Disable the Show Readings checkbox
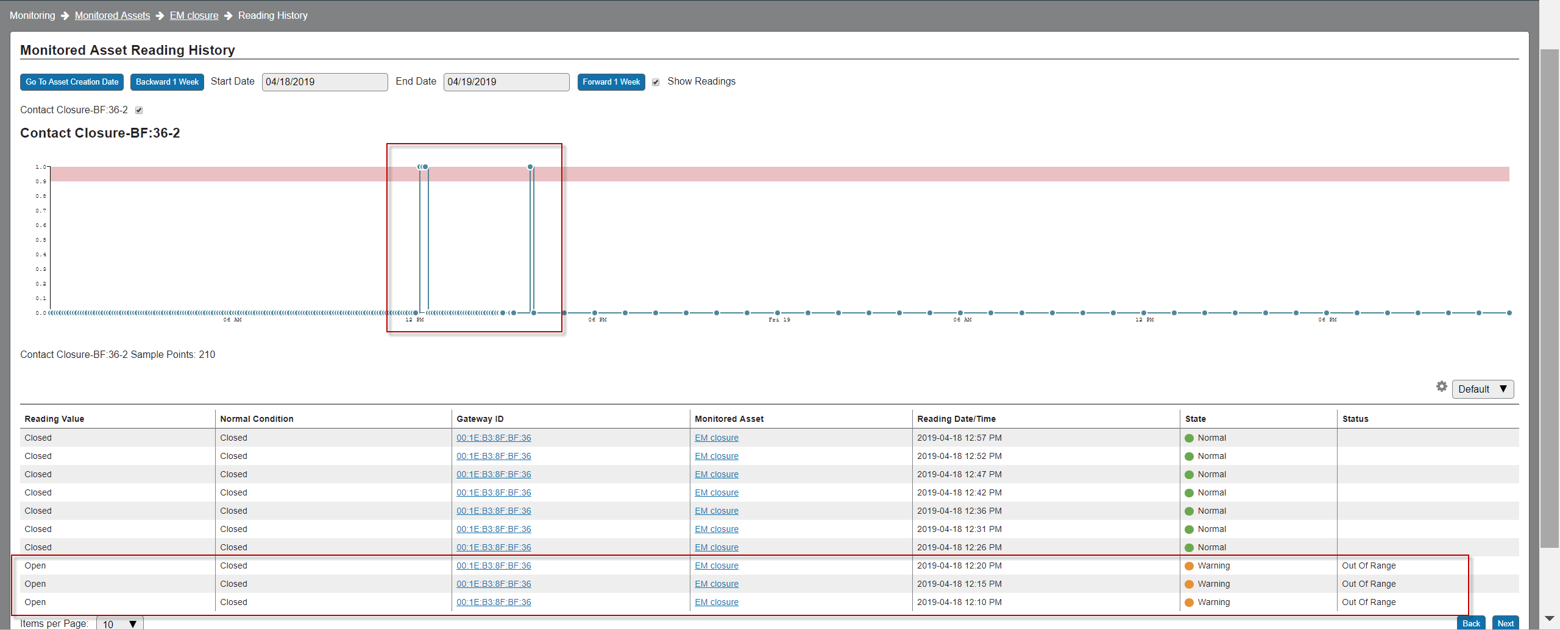The image size is (1560, 630). (x=656, y=82)
